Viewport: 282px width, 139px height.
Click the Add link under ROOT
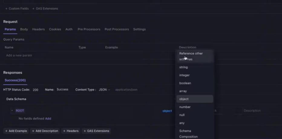[48, 118]
